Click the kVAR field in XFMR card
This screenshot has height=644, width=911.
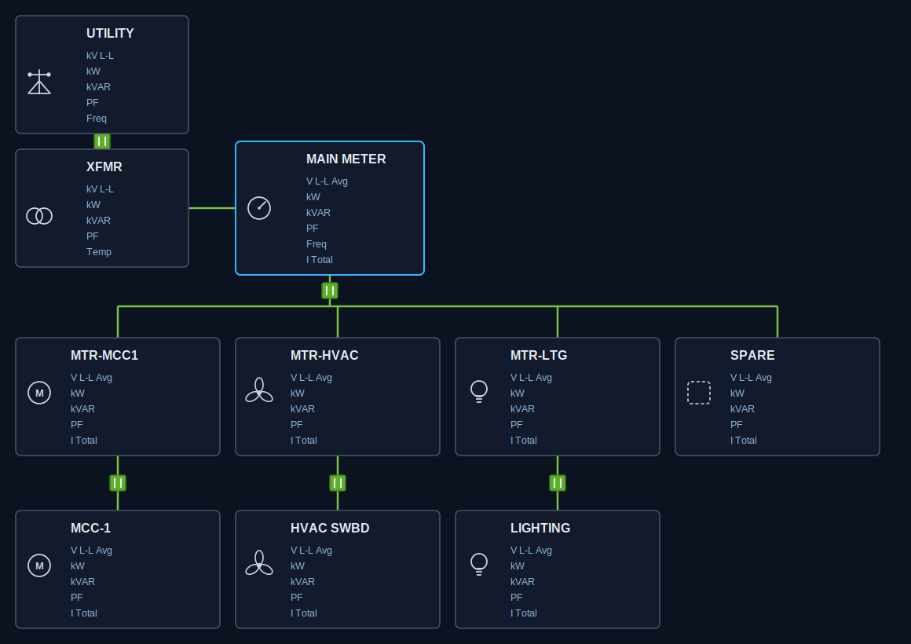coord(99,221)
